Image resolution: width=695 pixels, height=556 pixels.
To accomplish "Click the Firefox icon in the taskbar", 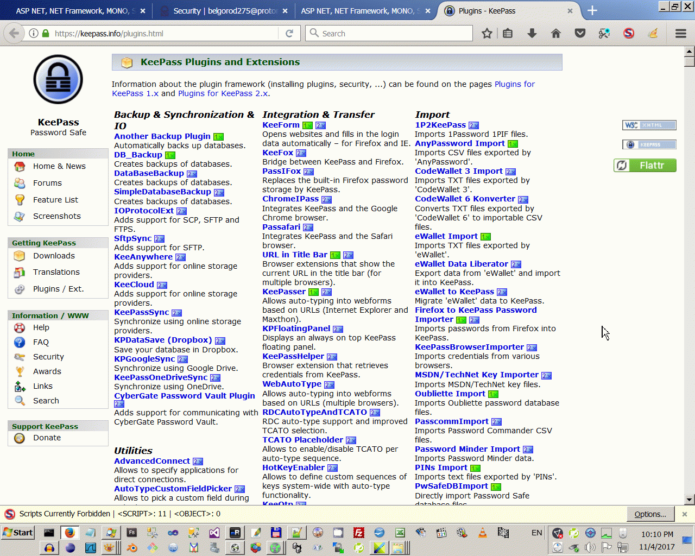I will (x=69, y=533).
